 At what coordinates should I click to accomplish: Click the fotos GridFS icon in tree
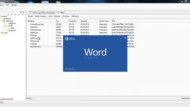click(9, 28)
